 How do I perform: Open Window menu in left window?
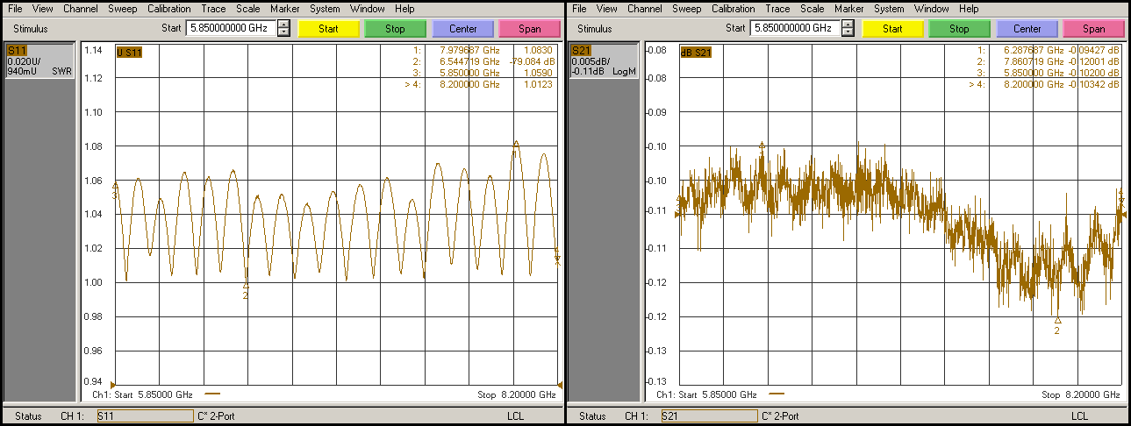[x=367, y=9]
